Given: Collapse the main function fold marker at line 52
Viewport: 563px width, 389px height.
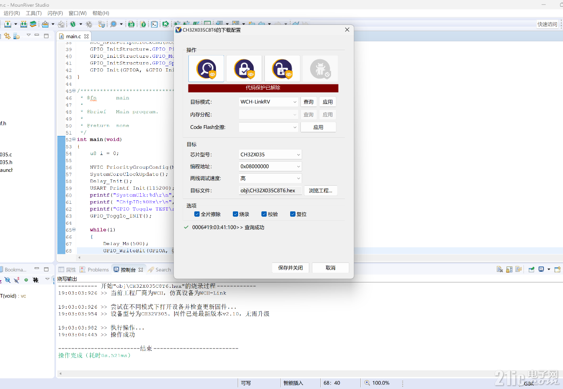Looking at the screenshot, I should [74, 139].
